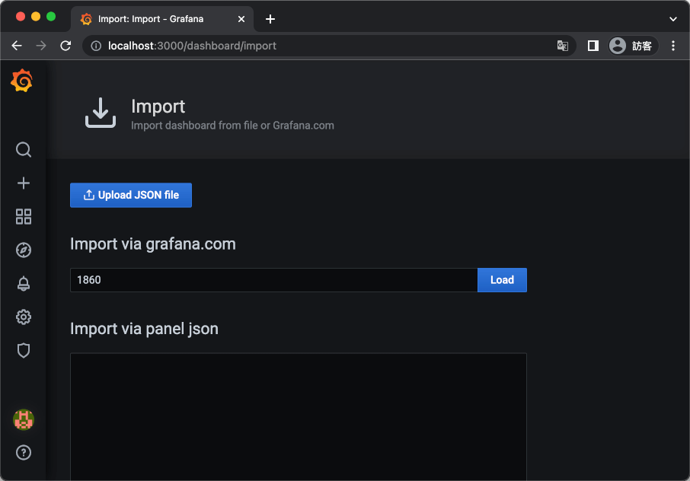Click the Upload JSON file button
This screenshot has width=690, height=481.
pos(131,195)
